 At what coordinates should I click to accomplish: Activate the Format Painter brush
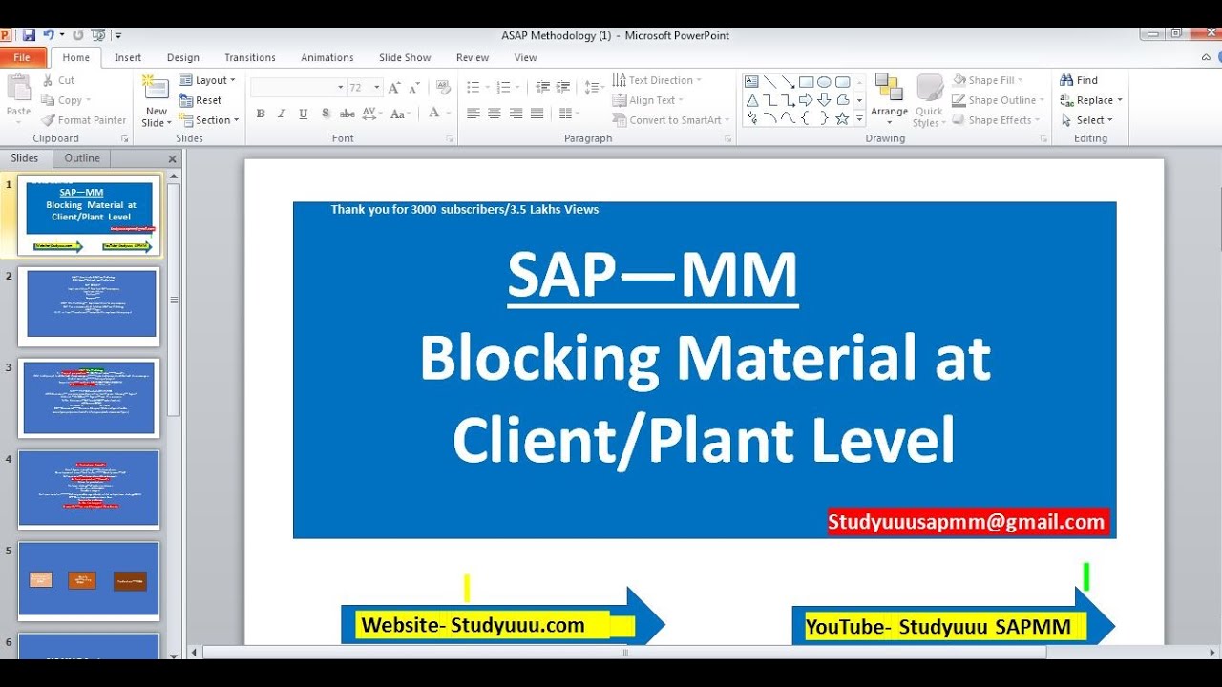coord(84,120)
